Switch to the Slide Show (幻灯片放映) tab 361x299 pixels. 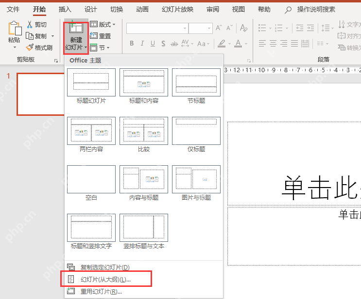177,9
